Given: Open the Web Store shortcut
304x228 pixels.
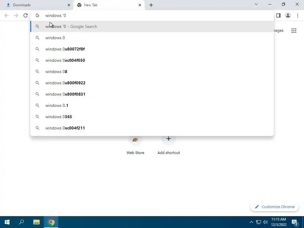Looking at the screenshot, I should 135,146.
